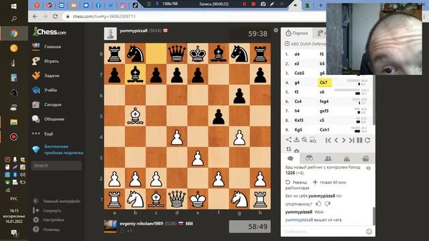Select move fxg4 in move list
The image size is (429, 241).
(x=324, y=101)
